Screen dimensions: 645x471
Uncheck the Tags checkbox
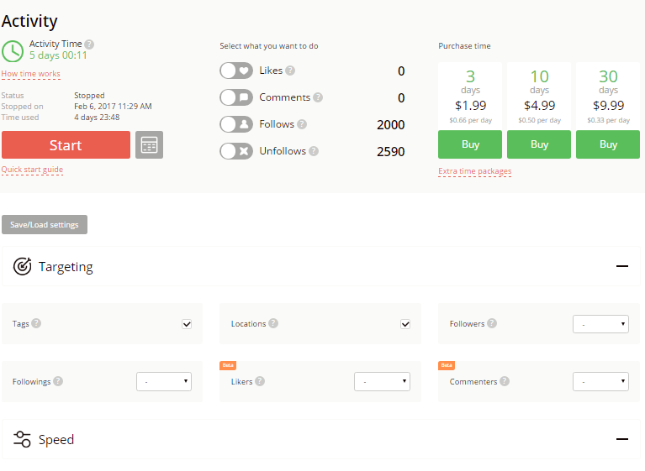click(x=187, y=324)
